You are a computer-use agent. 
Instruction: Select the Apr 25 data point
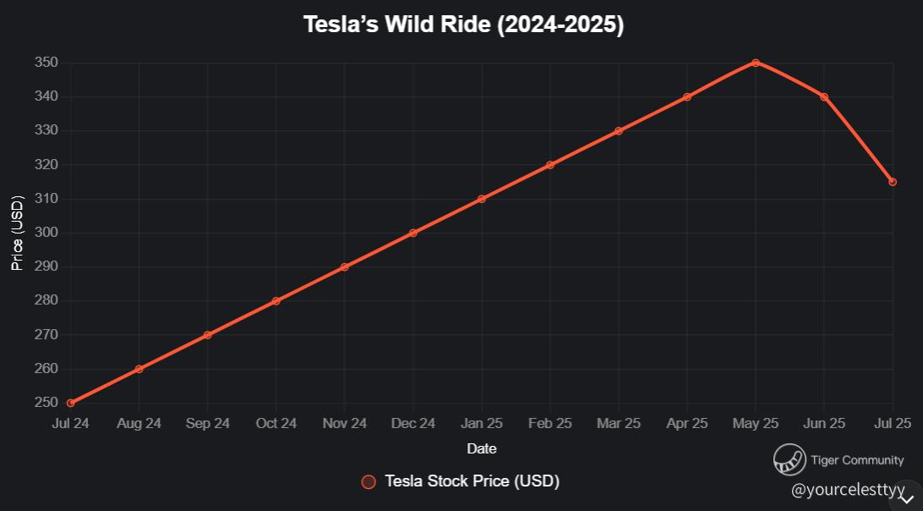click(687, 96)
